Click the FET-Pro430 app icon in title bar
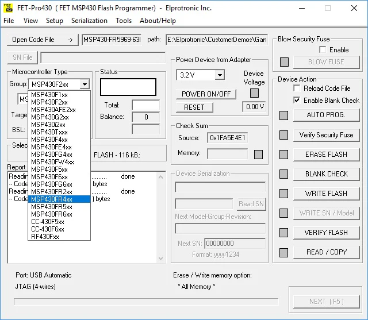The width and height of the screenshot is (368, 320). [9, 8]
